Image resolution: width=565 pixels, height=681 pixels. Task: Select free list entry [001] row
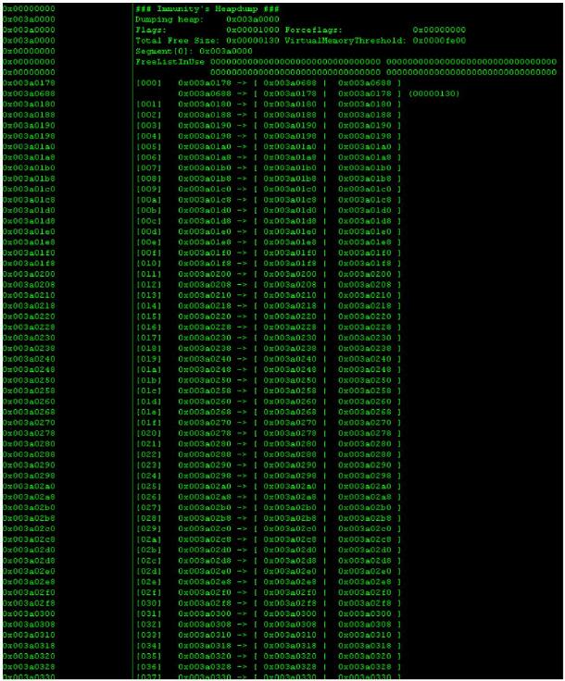[x=269, y=105]
